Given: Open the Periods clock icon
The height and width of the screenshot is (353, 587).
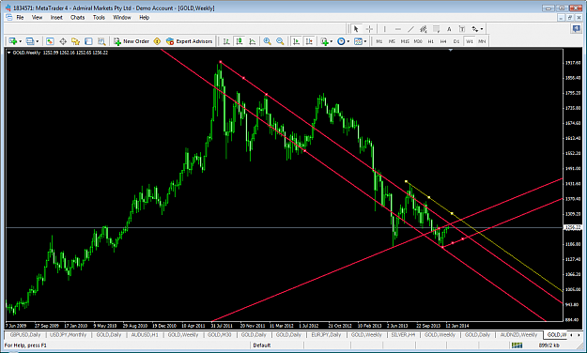Looking at the screenshot, I should (341, 41).
